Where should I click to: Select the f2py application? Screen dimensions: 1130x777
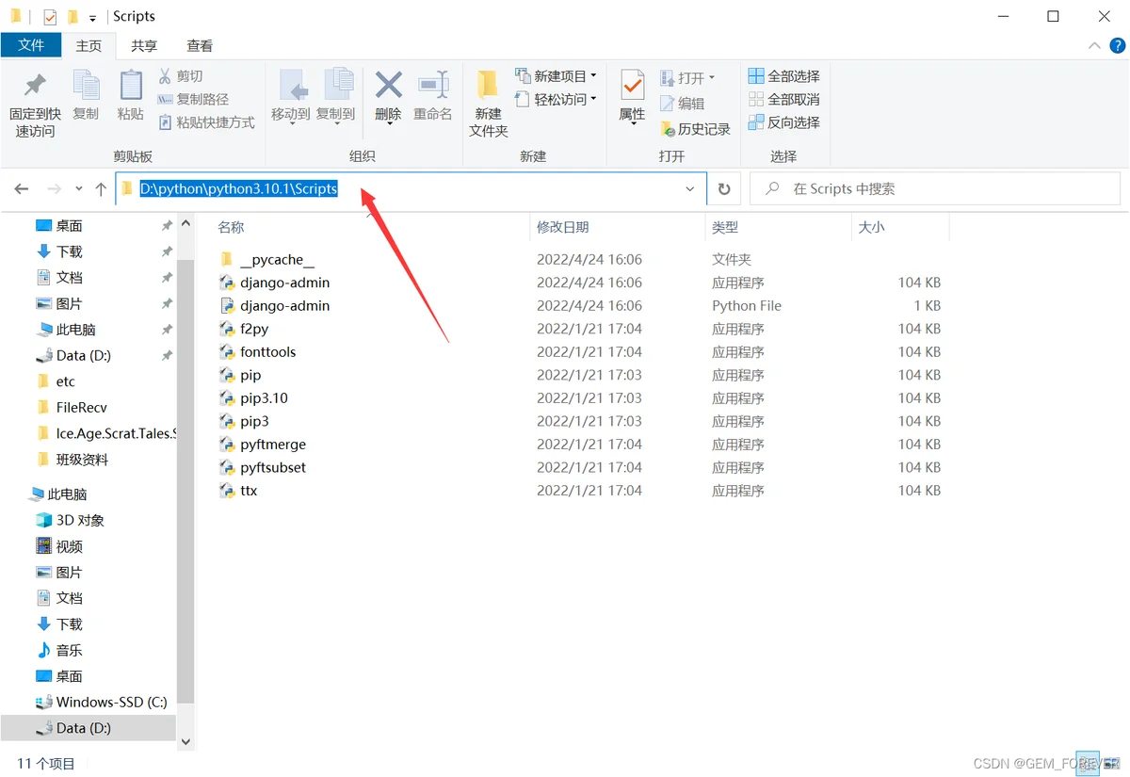coord(254,329)
